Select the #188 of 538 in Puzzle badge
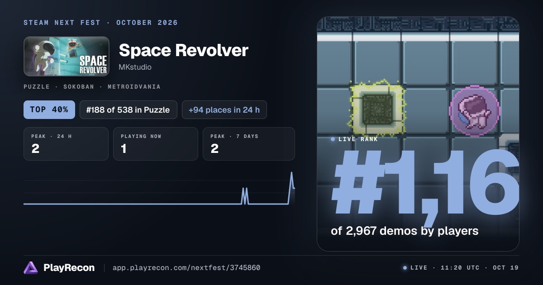Screen dimensions: 543x285 coord(128,109)
